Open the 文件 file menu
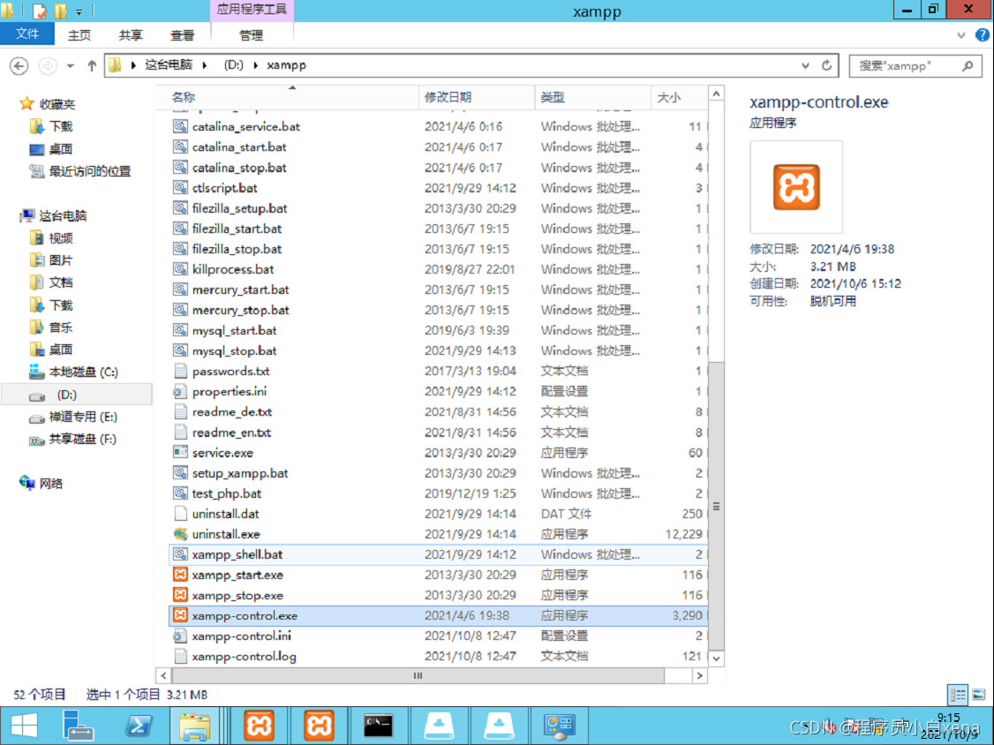This screenshot has width=994, height=745. (27, 34)
